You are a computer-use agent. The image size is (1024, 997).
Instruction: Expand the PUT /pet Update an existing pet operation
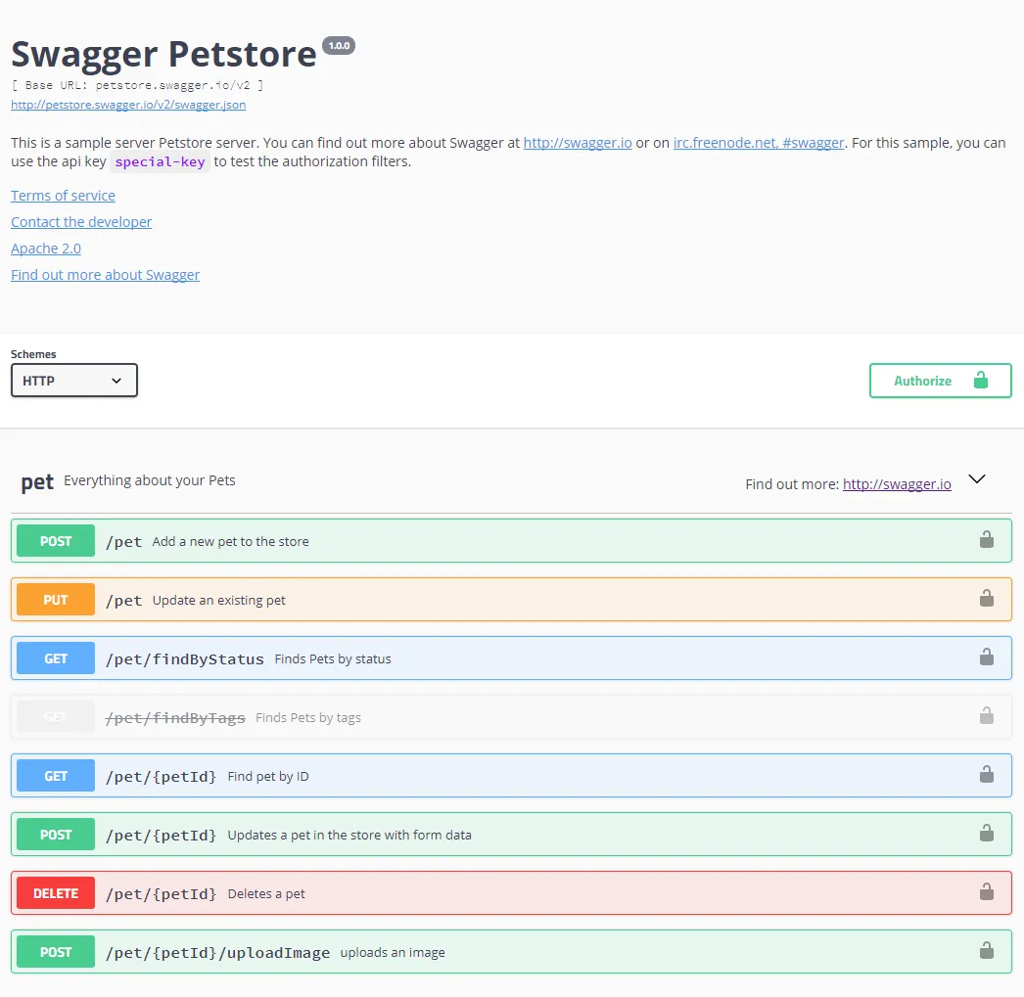[219, 600]
